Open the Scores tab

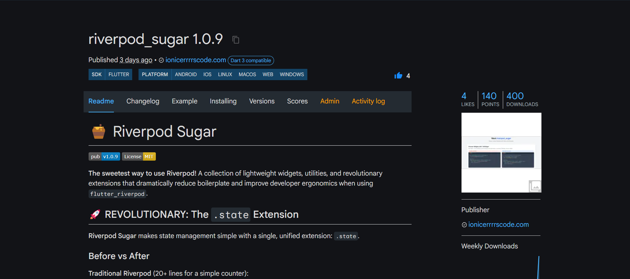pos(297,101)
